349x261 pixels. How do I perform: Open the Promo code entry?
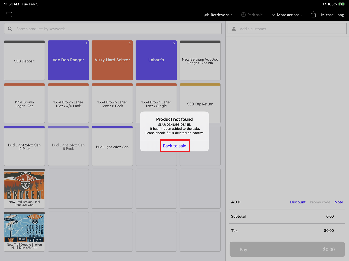320,202
